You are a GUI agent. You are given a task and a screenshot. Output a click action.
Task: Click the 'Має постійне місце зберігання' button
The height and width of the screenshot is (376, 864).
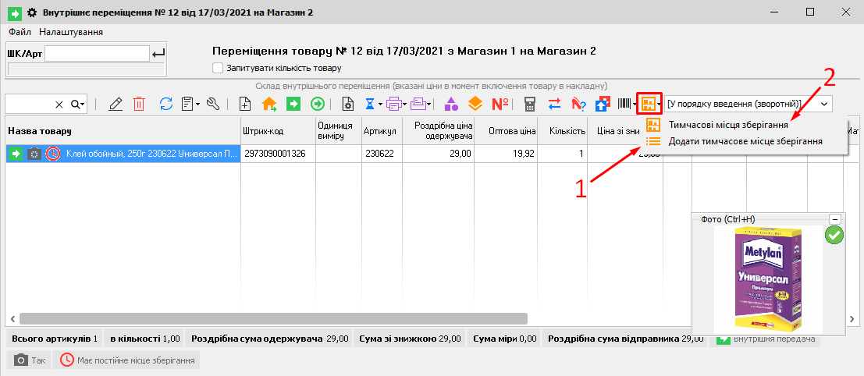pos(128,360)
